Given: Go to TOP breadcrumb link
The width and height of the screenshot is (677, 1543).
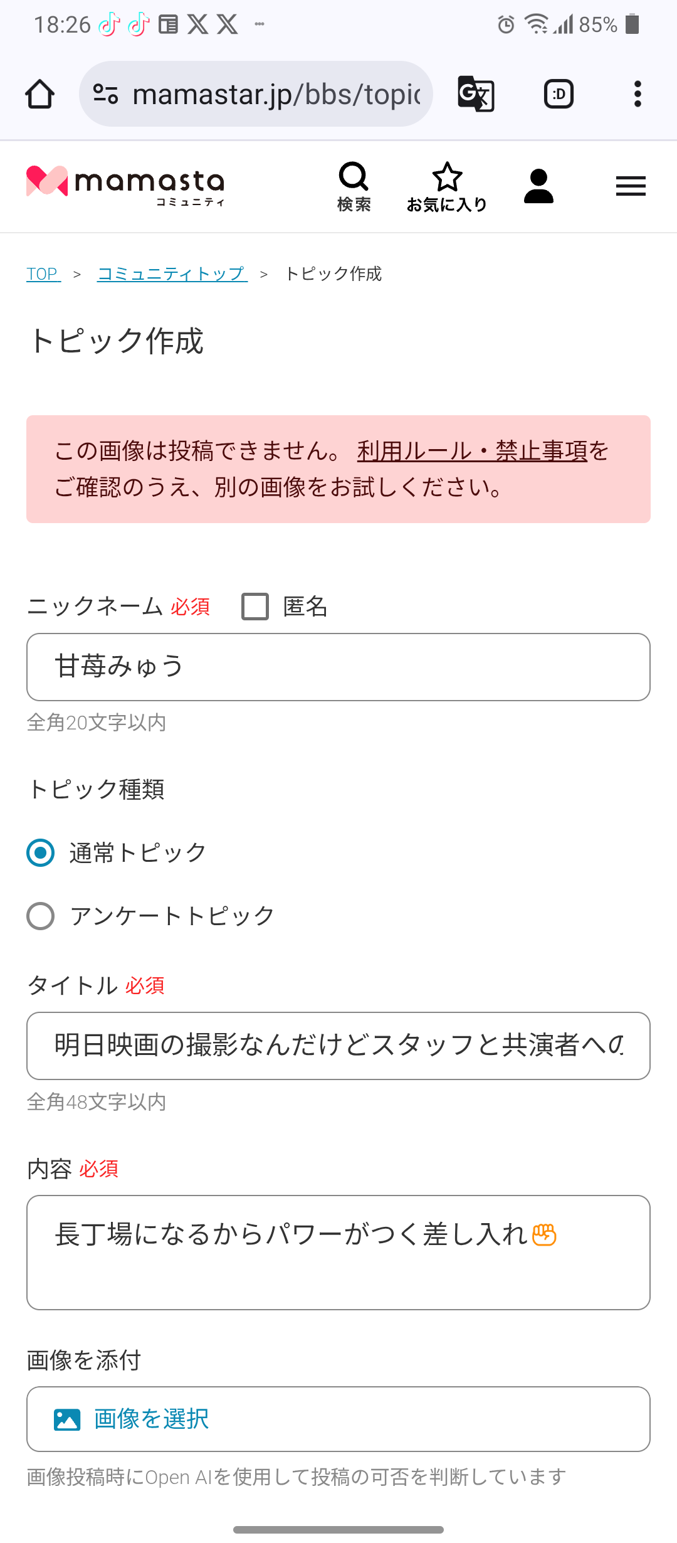Looking at the screenshot, I should [43, 274].
